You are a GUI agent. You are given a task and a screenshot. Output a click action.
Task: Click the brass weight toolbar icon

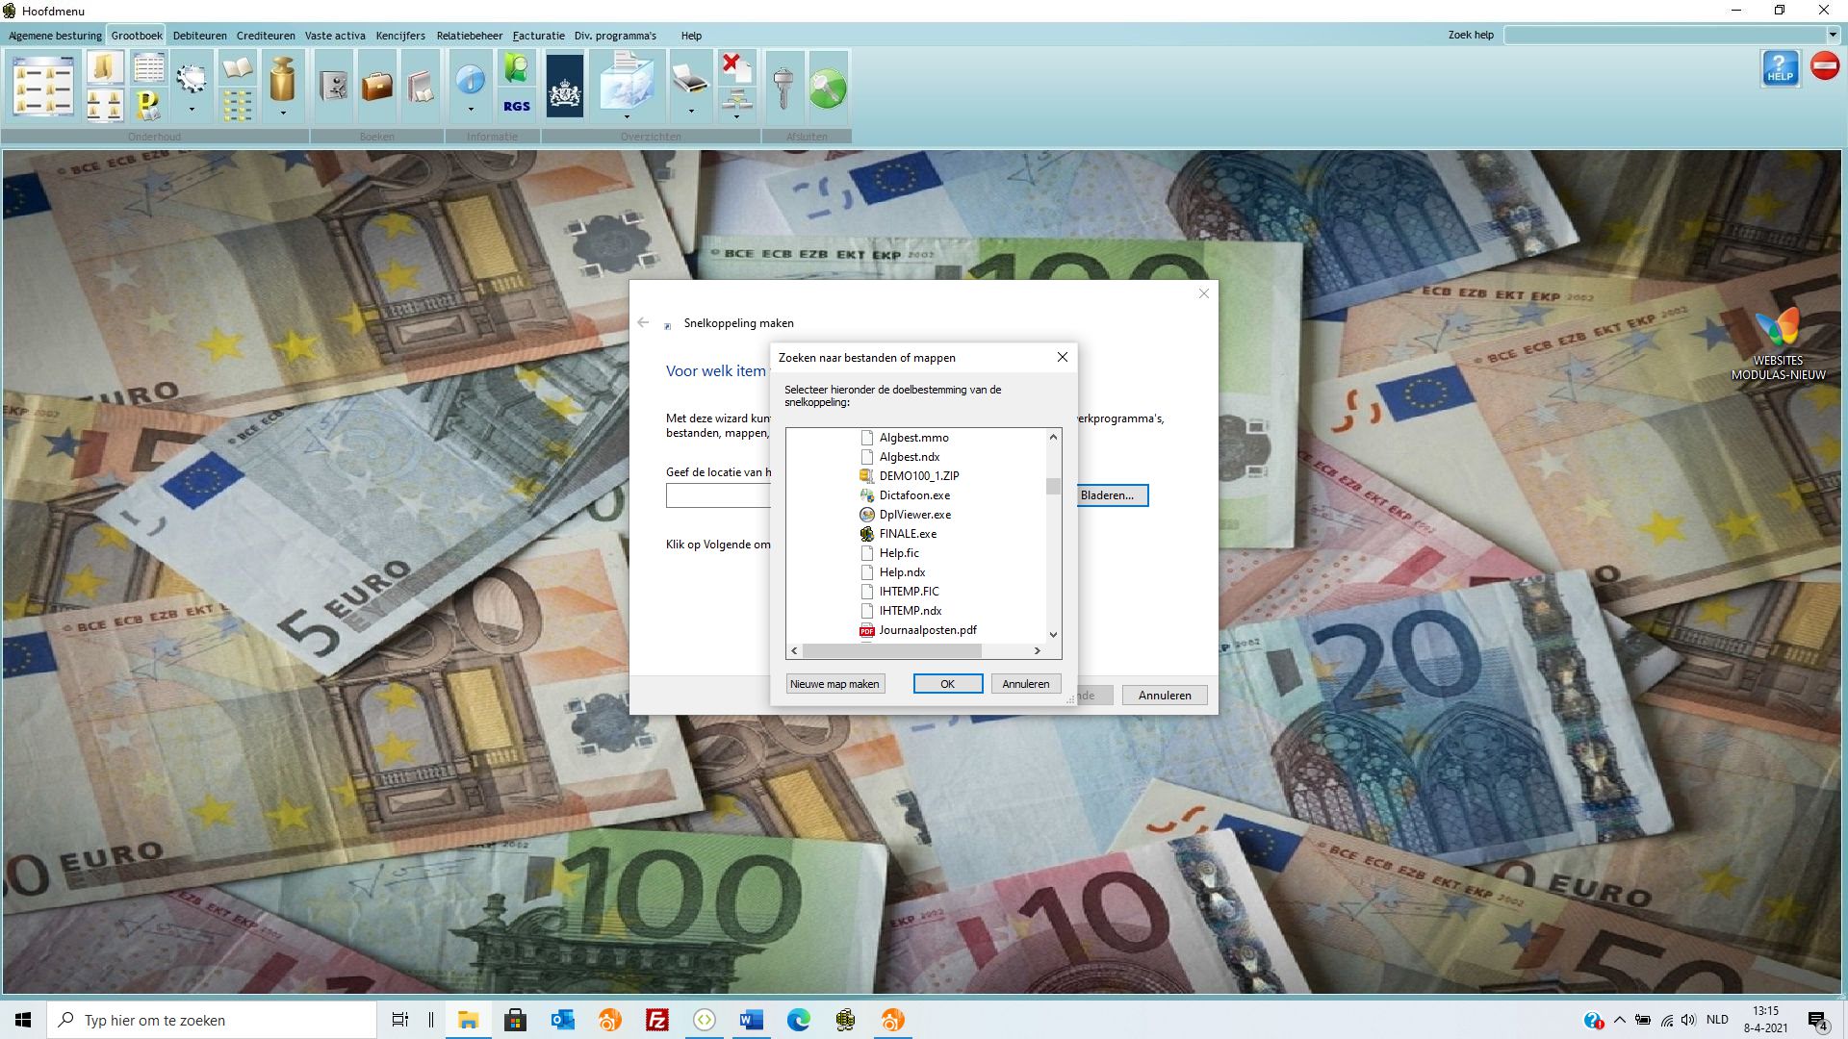pos(282,78)
